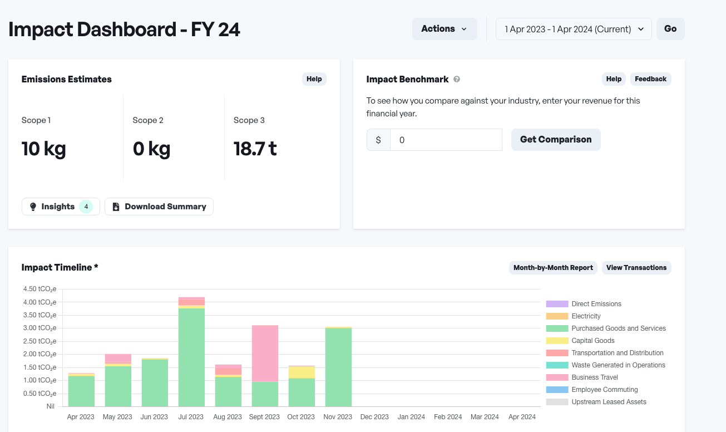Viewport: 726px width, 432px height.
Task: Expand the financial year date range selector
Action: pos(573,29)
